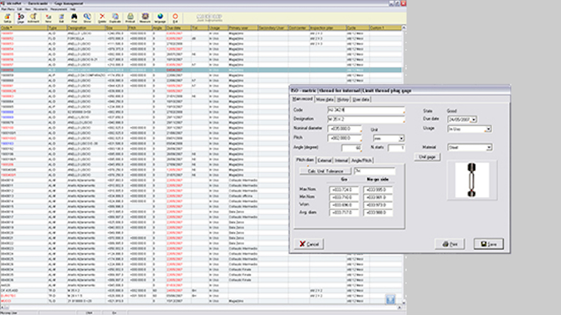This screenshot has width=561, height=315.
Task: Expand the Material dropdown showing Steel
Action: (489, 147)
